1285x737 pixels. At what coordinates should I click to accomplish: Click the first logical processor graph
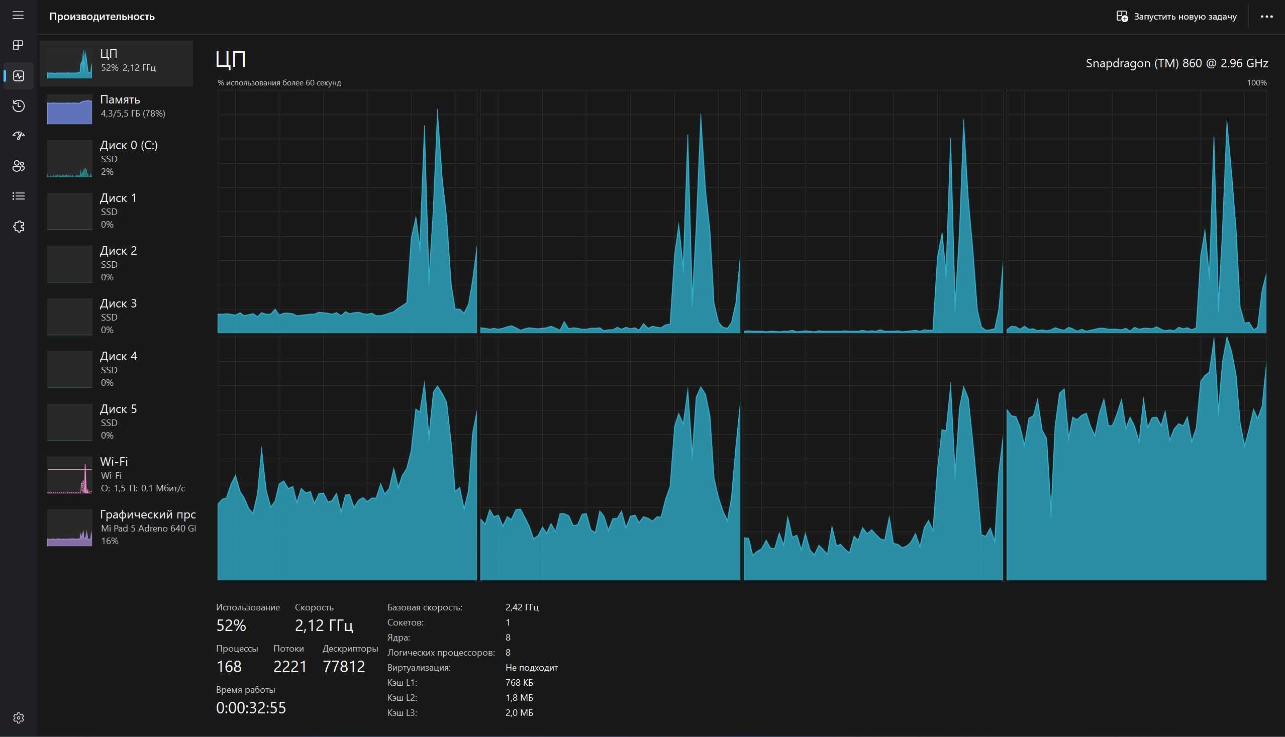pos(347,212)
